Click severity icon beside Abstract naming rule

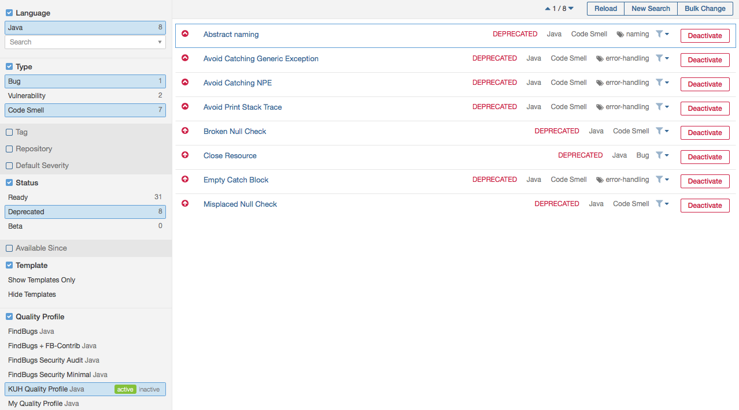click(185, 34)
